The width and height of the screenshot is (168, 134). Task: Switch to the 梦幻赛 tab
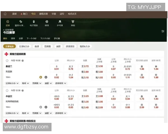(x=57, y=38)
